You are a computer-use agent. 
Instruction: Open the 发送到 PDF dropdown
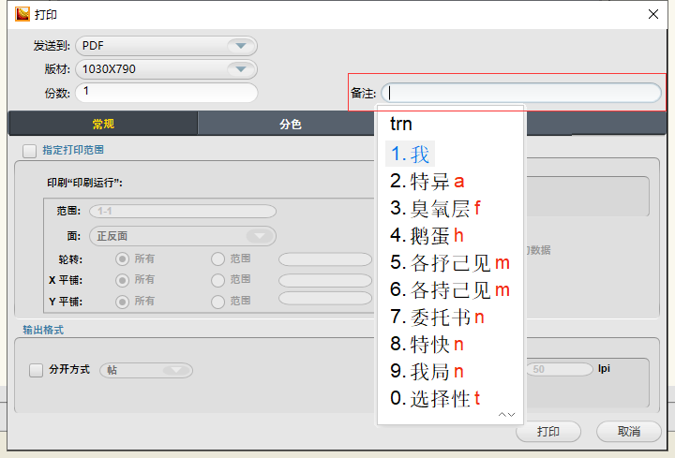(x=241, y=46)
